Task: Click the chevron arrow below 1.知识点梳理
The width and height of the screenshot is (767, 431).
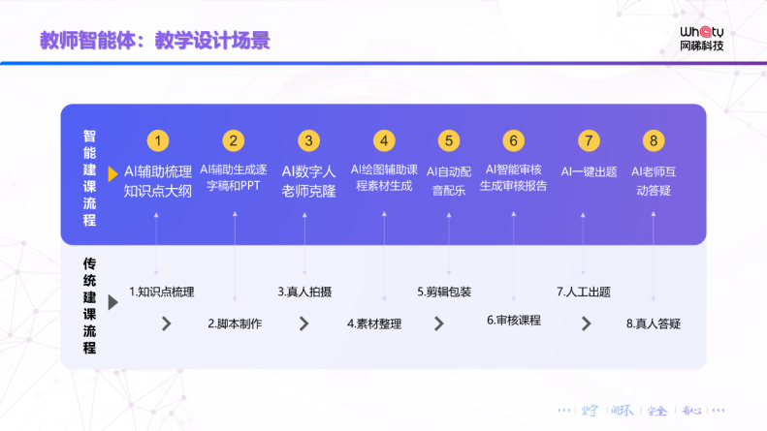Action: point(166,323)
